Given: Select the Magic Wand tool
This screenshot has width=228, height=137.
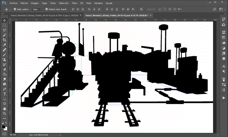Looking at the screenshot, I should tap(4, 35).
